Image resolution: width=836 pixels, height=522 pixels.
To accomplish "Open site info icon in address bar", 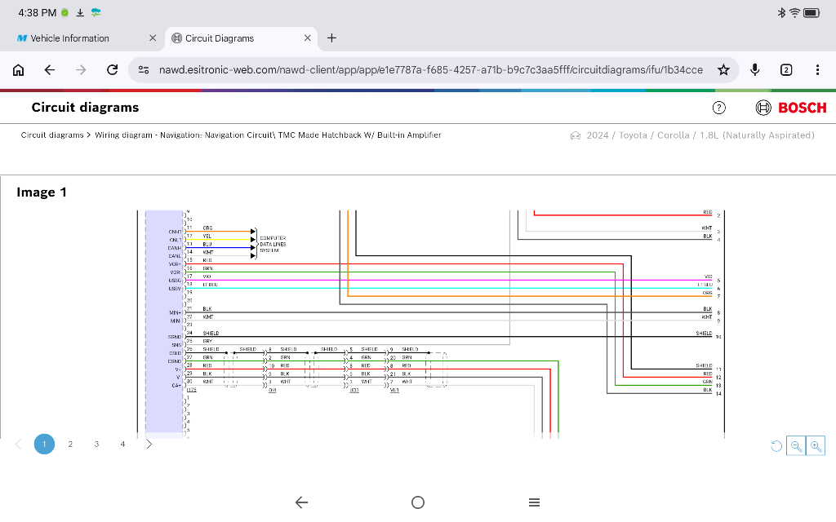I will (144, 70).
